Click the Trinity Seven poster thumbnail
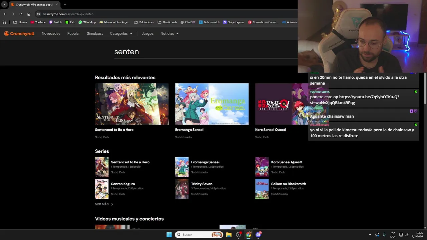Screen dimensions: 427x240 (182, 189)
